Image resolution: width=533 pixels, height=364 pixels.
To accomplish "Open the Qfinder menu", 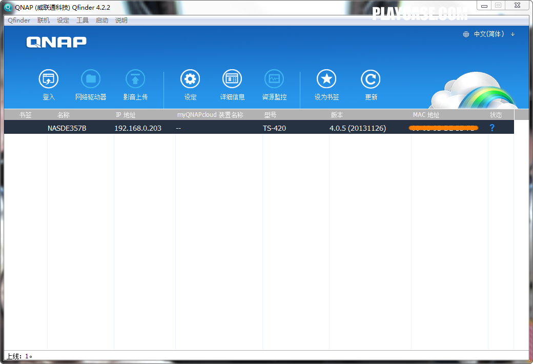I will coord(19,21).
